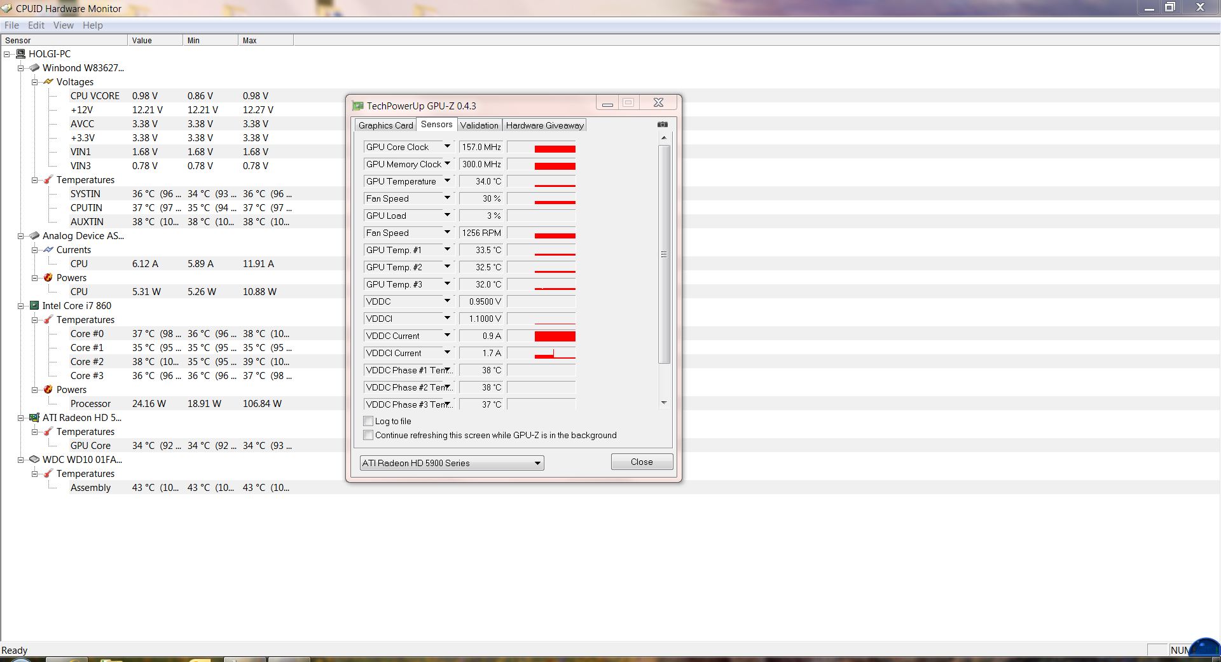The height and width of the screenshot is (662, 1221).
Task: Switch to the Hardware Giveaway tab
Action: point(544,125)
